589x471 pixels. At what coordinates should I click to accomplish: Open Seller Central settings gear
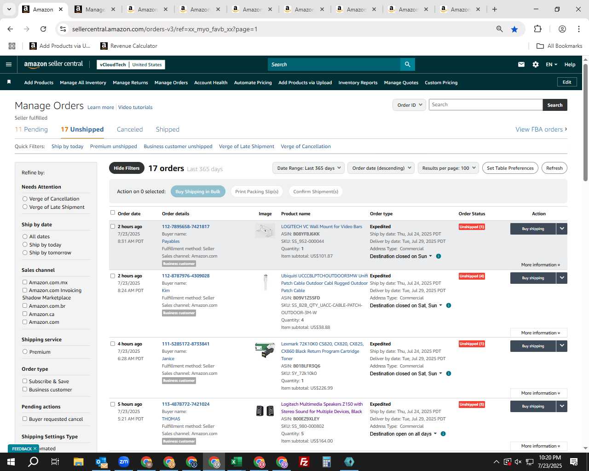[x=536, y=64]
